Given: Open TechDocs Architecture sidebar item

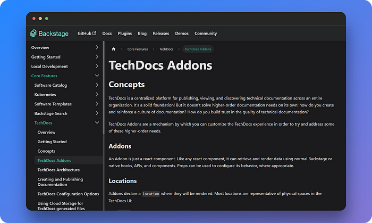Looking at the screenshot, I should [x=58, y=170].
